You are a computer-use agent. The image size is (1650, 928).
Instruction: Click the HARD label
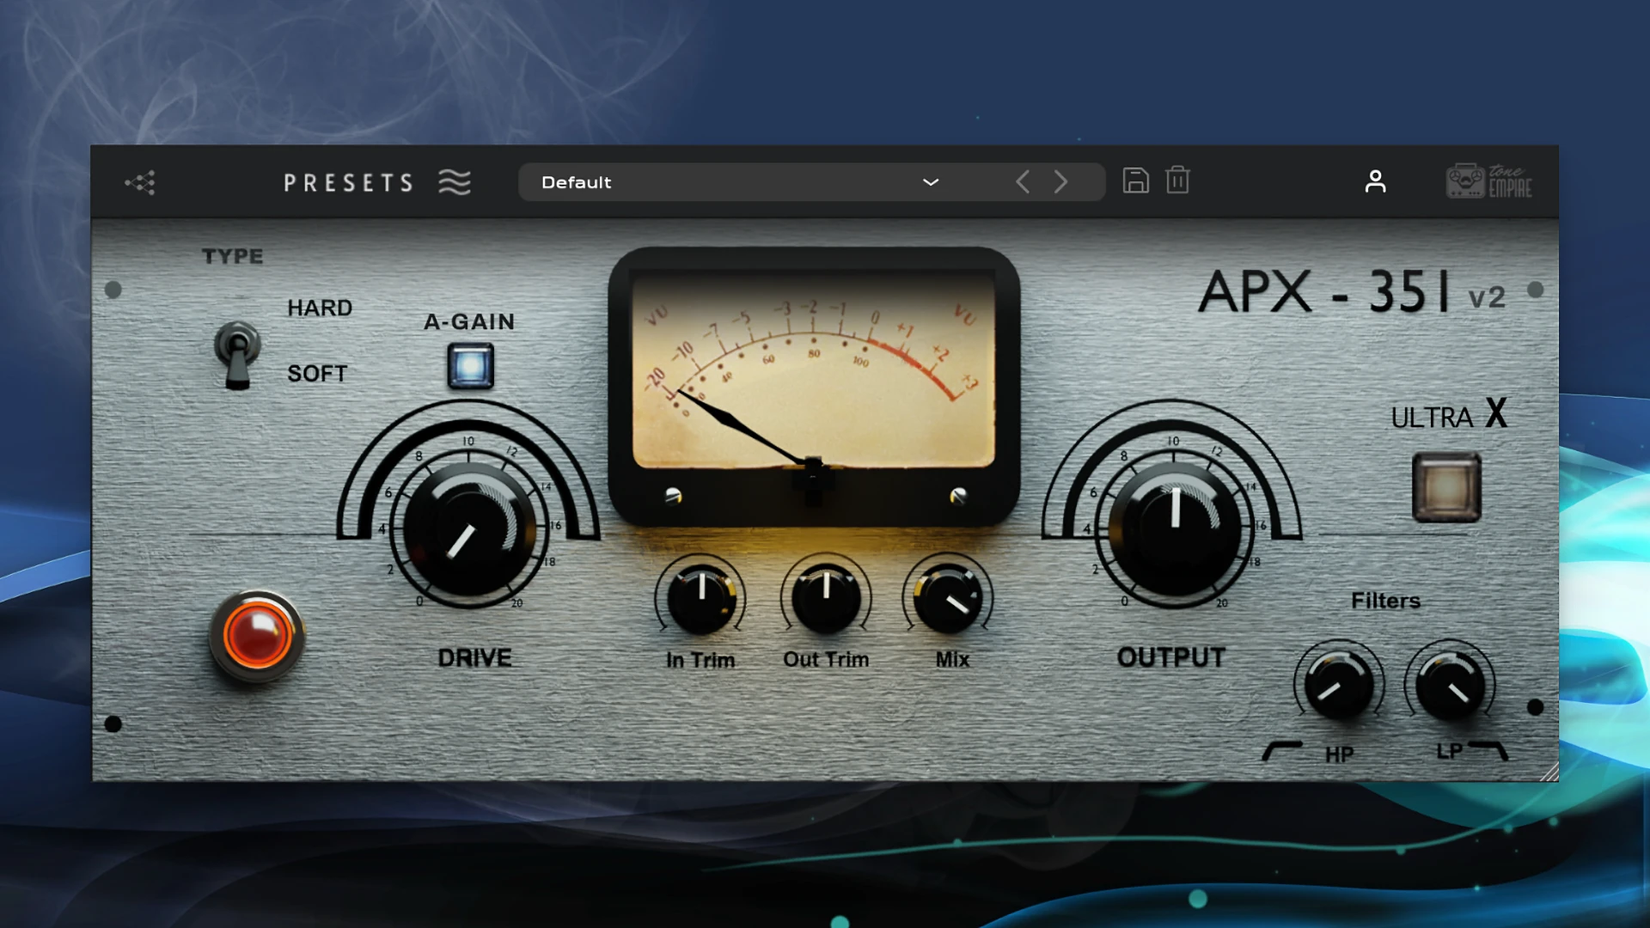coord(320,308)
